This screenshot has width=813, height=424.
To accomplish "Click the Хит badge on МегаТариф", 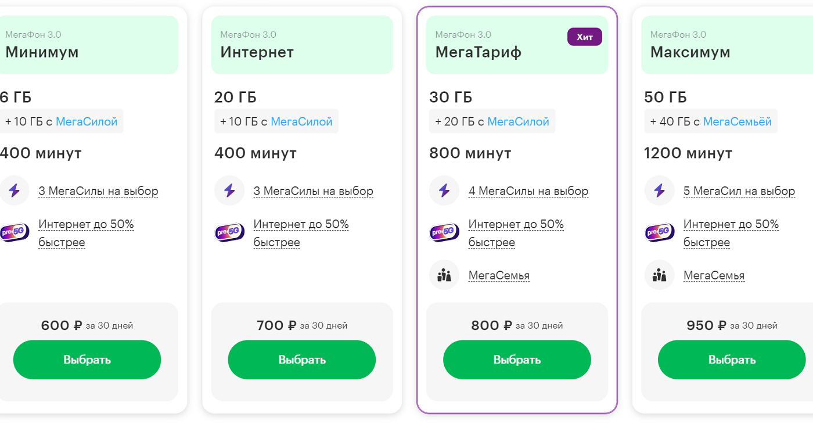I will coord(585,37).
